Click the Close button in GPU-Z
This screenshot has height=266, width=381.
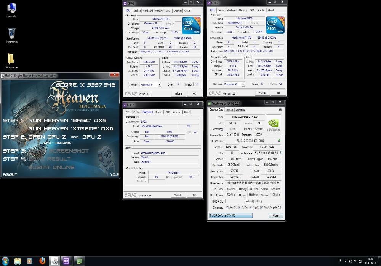(x=275, y=215)
